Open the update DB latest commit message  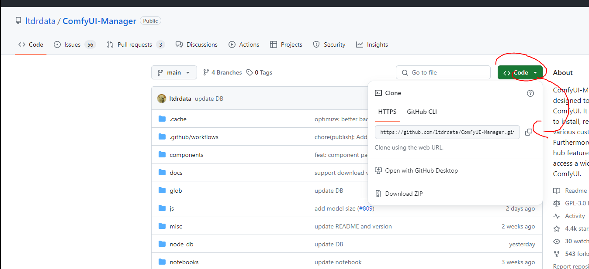tap(209, 99)
